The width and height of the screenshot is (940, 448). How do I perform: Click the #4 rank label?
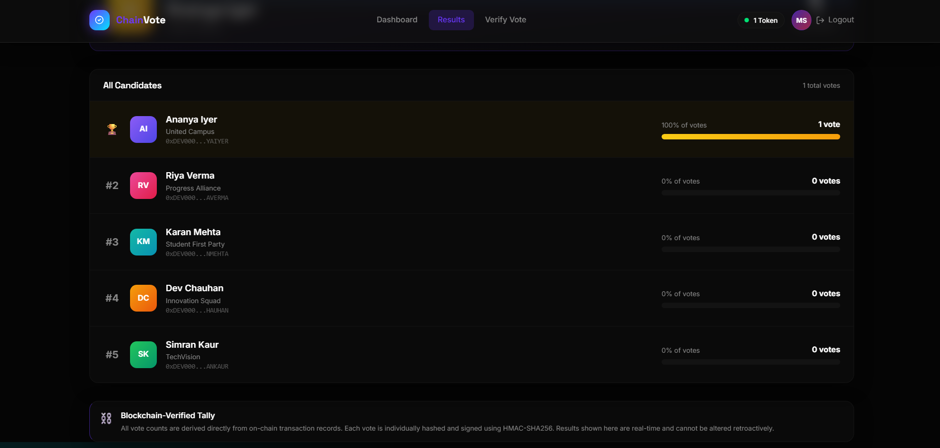tap(112, 298)
